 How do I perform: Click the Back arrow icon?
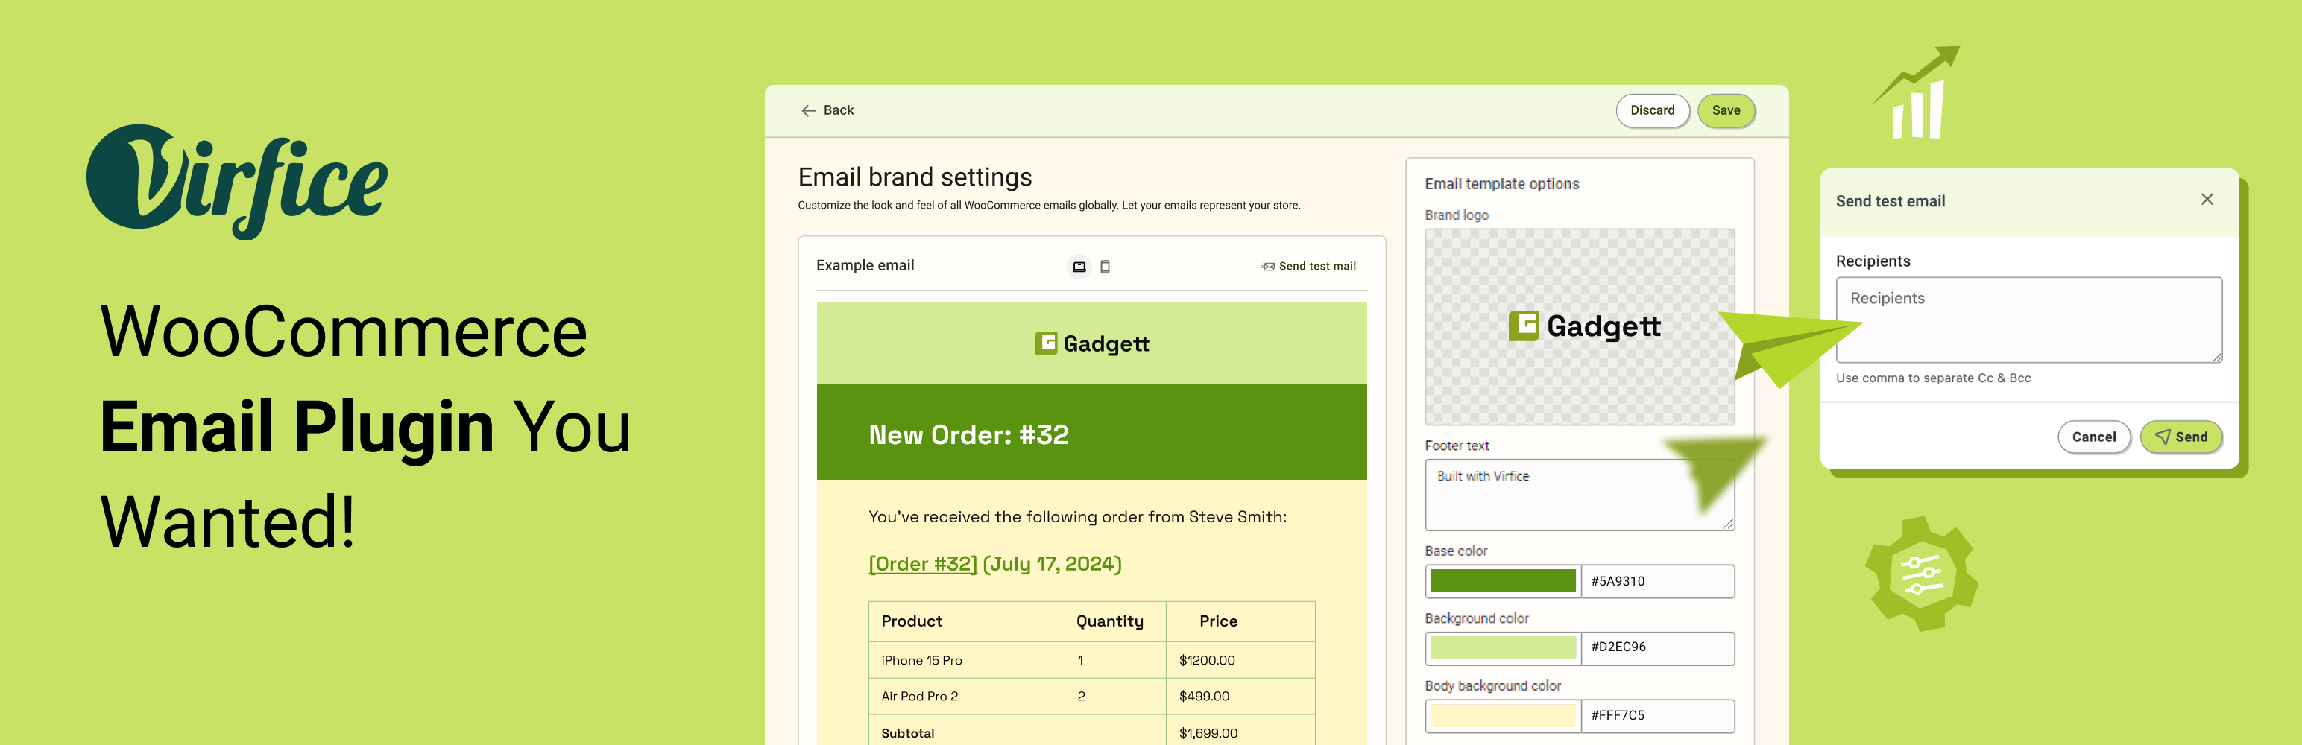pyautogui.click(x=809, y=111)
